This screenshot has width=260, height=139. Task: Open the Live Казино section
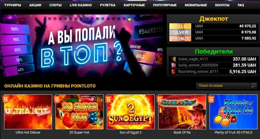(x=81, y=5)
